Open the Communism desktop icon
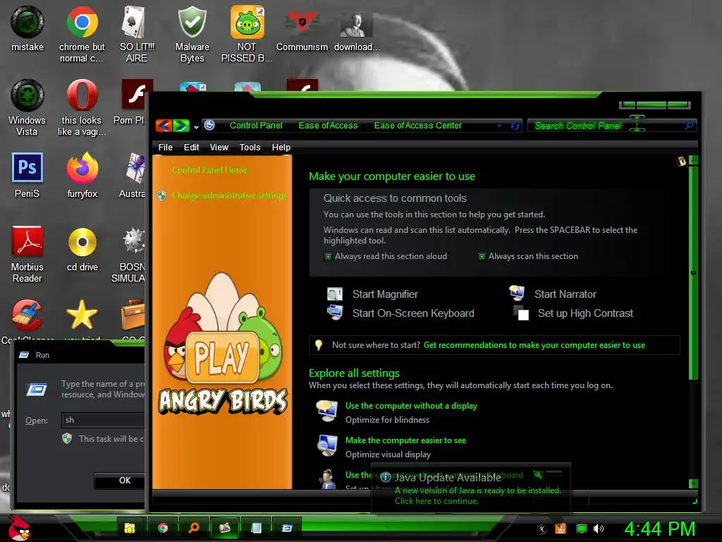722x542 pixels. click(x=302, y=22)
